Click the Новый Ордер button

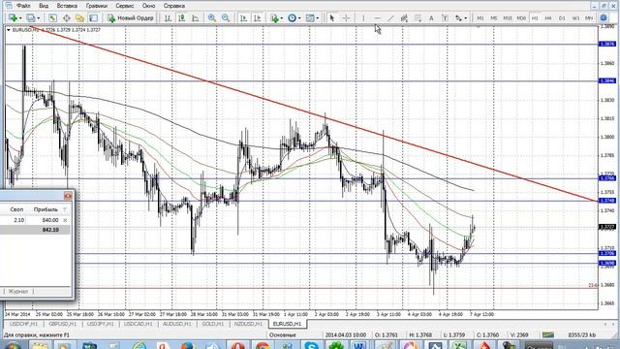(131, 18)
